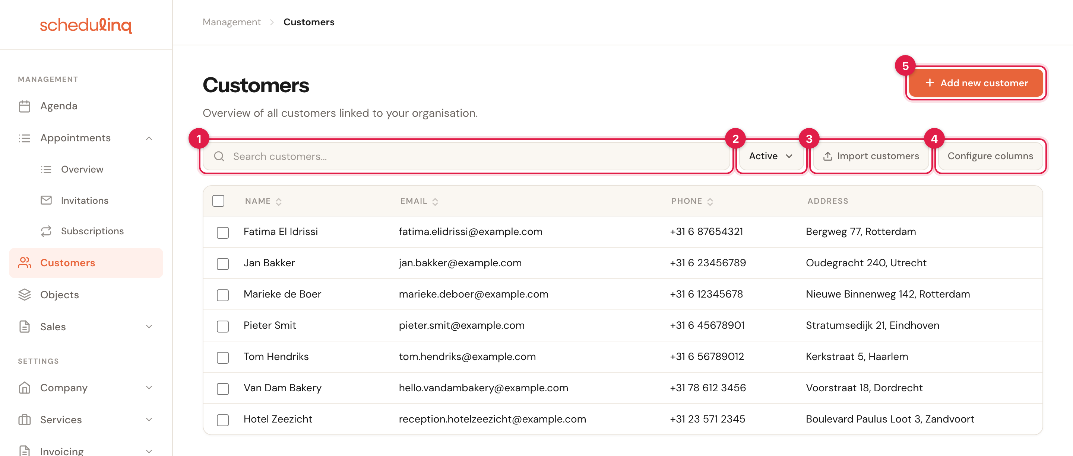Screen dimensions: 1073x456
Task: Click the Agenda calendar icon
Action: pos(25,106)
